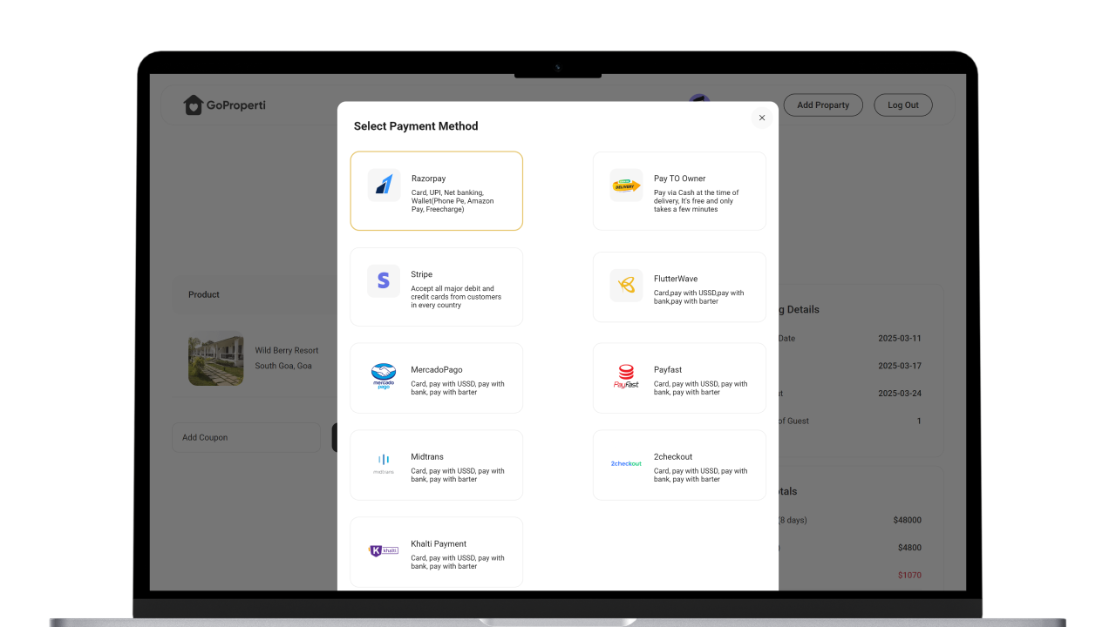Click the Midtrans logo icon
The height and width of the screenshot is (627, 1116).
[x=384, y=463]
